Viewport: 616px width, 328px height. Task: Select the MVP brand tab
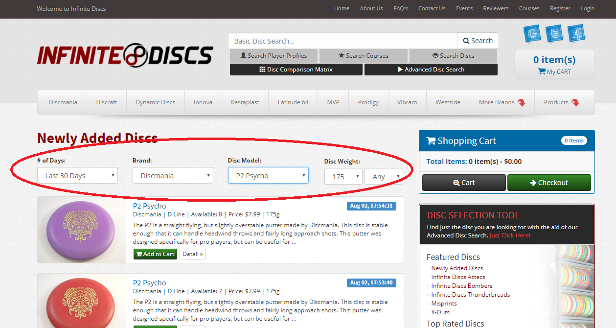[333, 102]
